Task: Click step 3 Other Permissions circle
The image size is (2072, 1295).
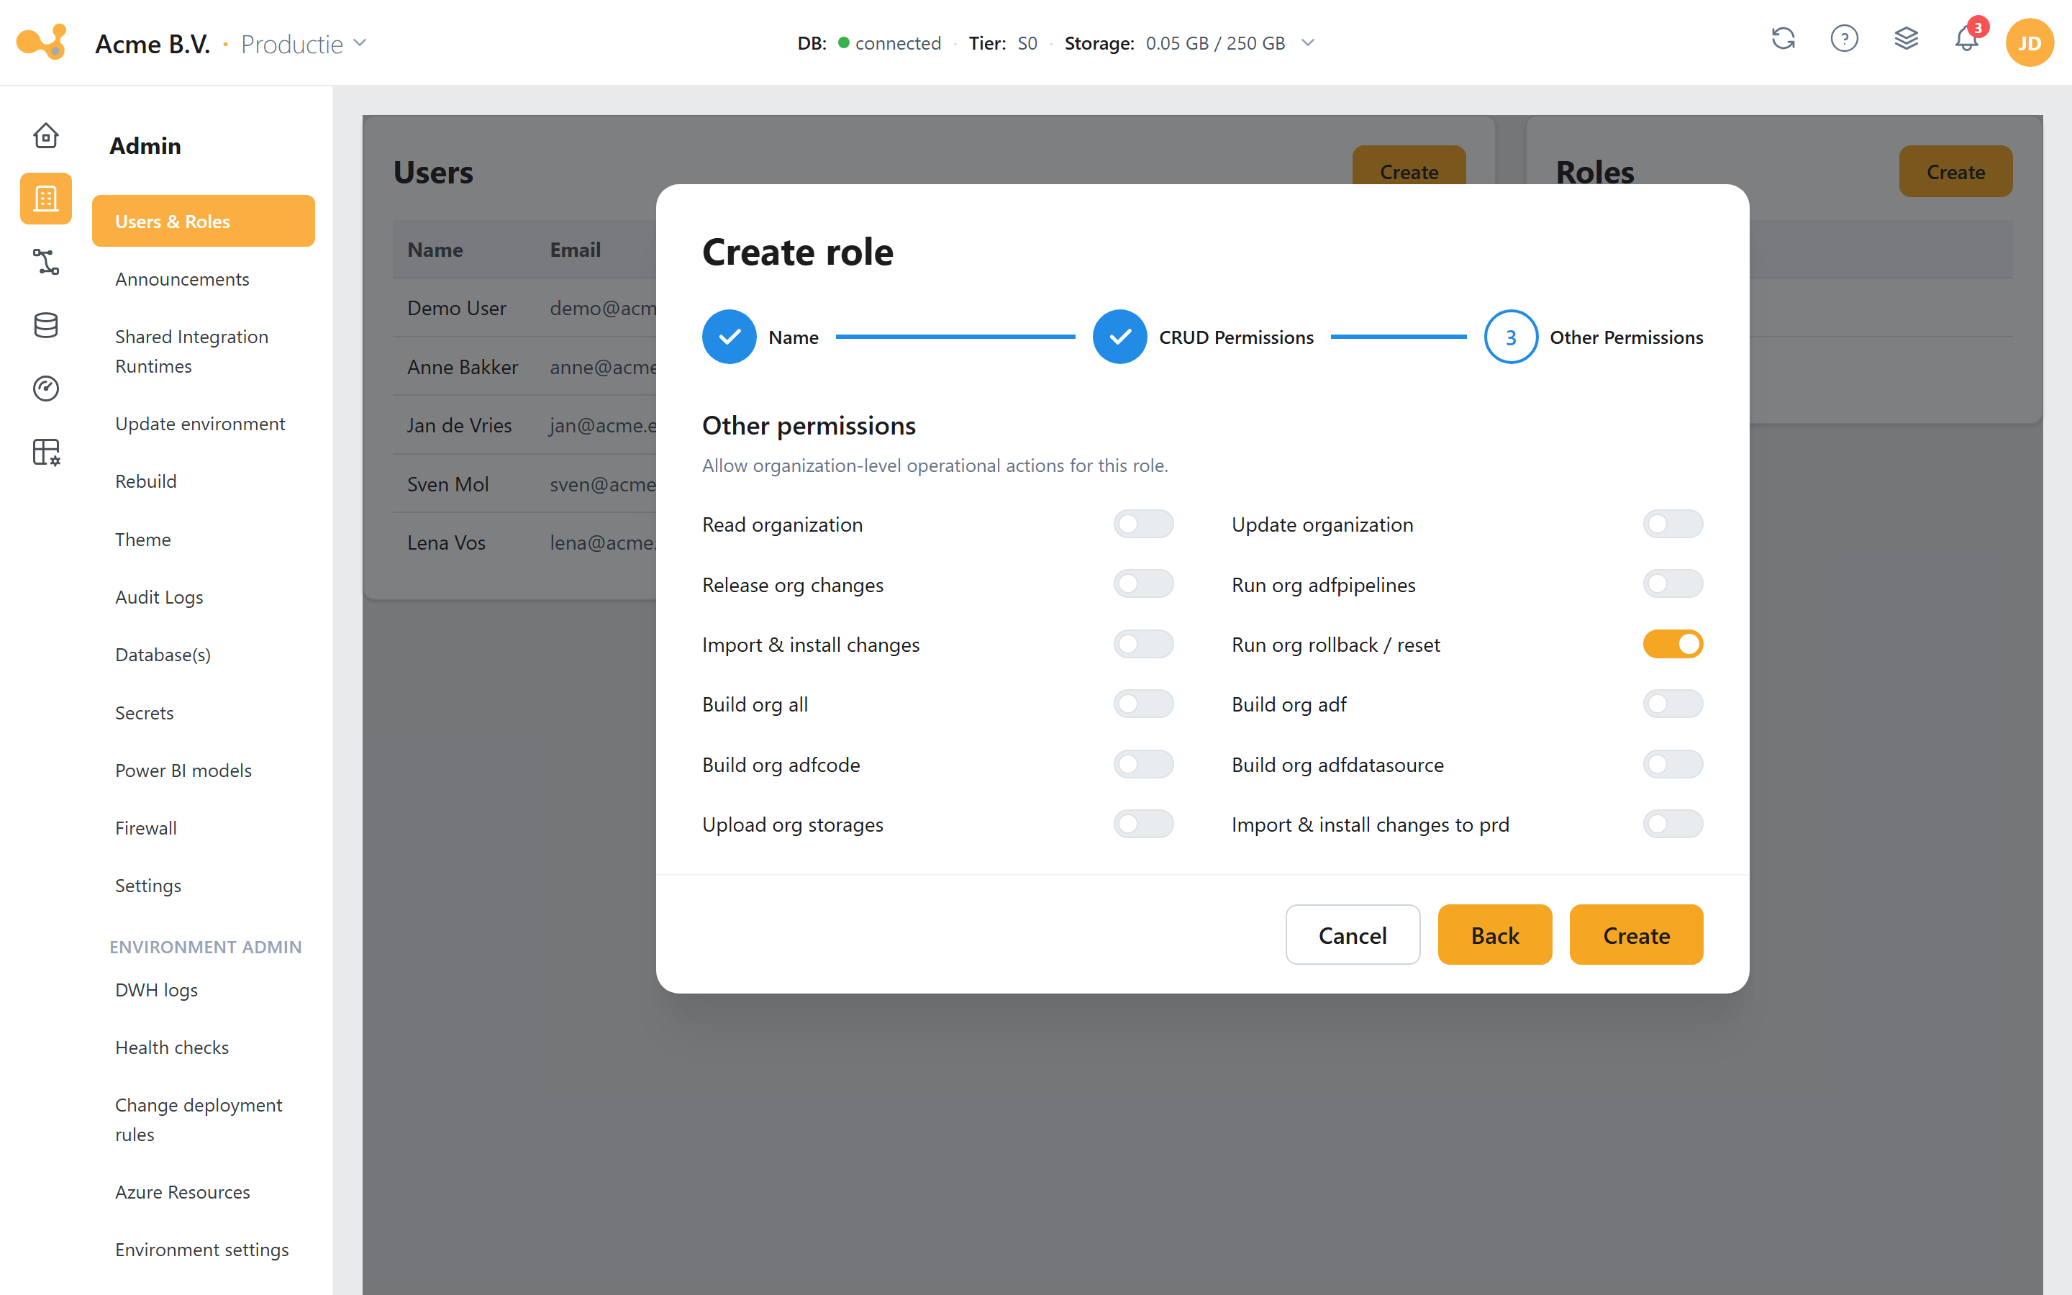Action: tap(1510, 337)
